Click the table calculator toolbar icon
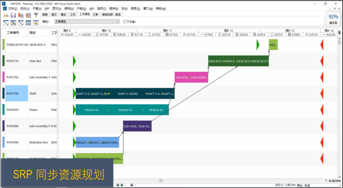The height and width of the screenshot is (188, 343). 29,15
